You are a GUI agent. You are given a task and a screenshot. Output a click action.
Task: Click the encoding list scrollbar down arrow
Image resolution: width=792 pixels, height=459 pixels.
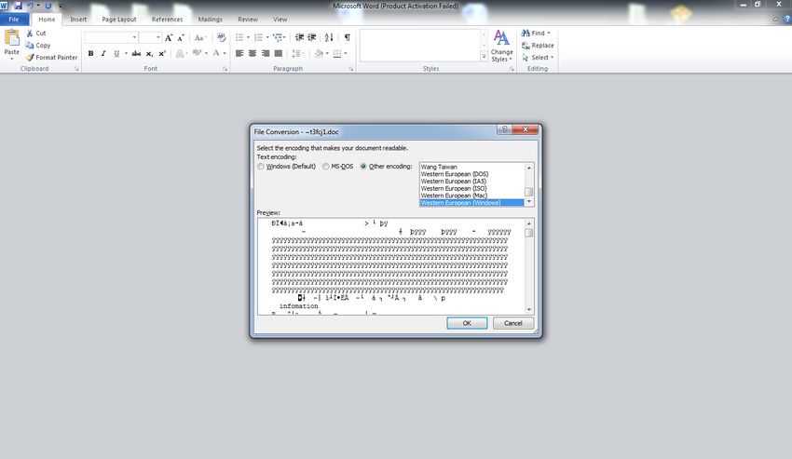tap(529, 202)
